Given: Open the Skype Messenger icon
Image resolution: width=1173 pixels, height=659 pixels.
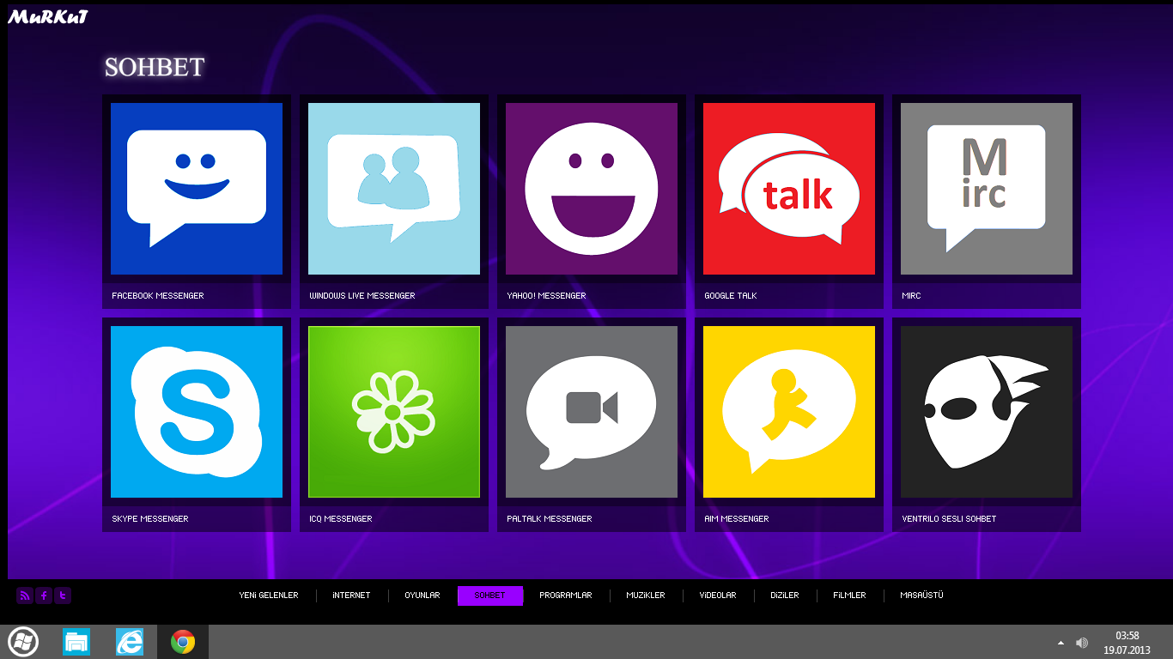Looking at the screenshot, I should click(x=197, y=412).
